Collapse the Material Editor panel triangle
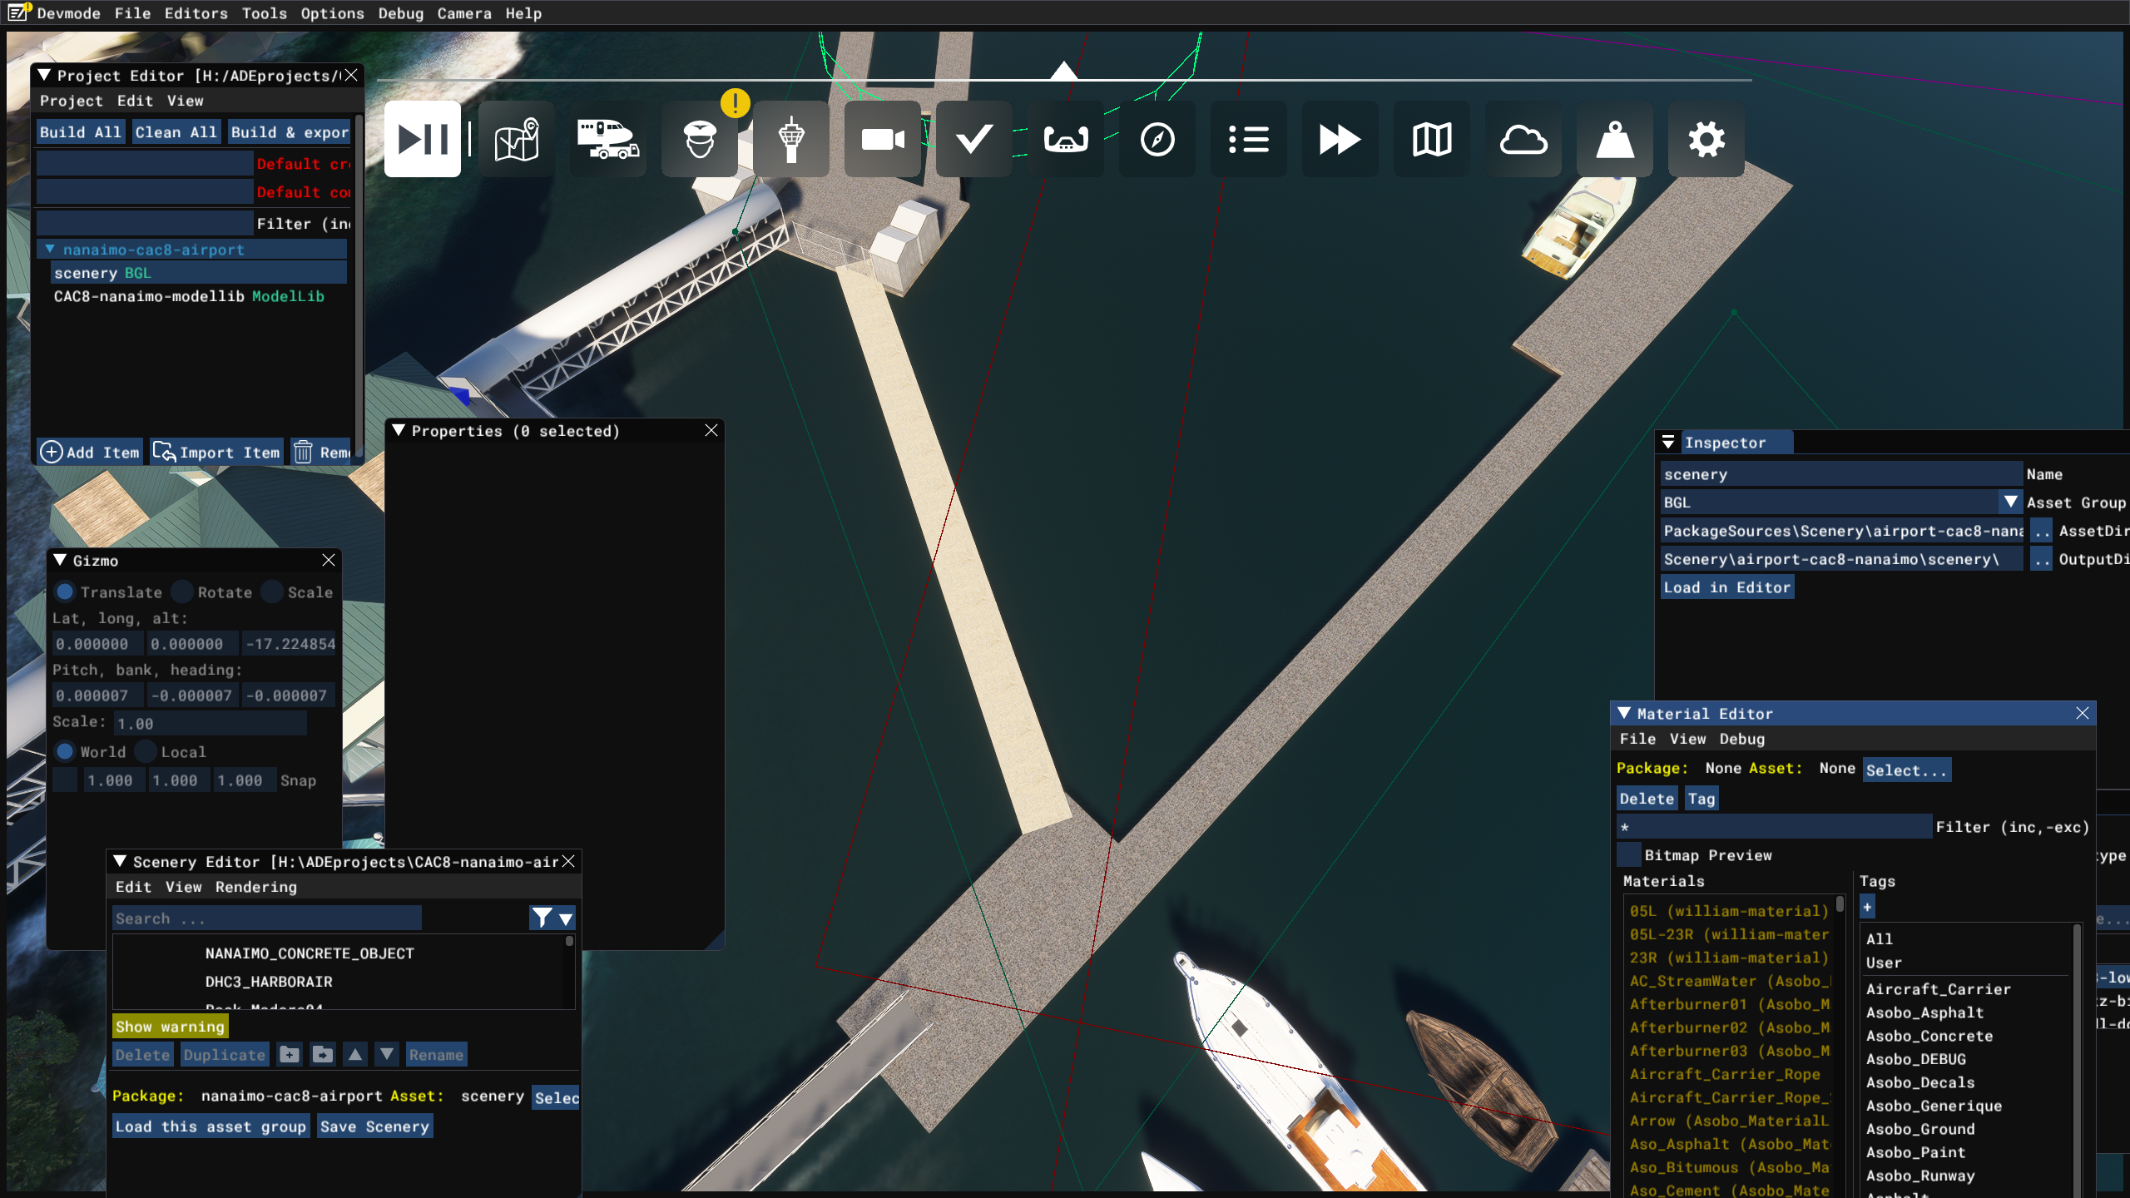This screenshot has height=1198, width=2130. pyautogui.click(x=1624, y=713)
